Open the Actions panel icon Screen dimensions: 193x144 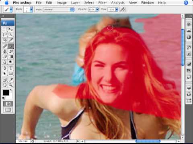tap(189, 54)
